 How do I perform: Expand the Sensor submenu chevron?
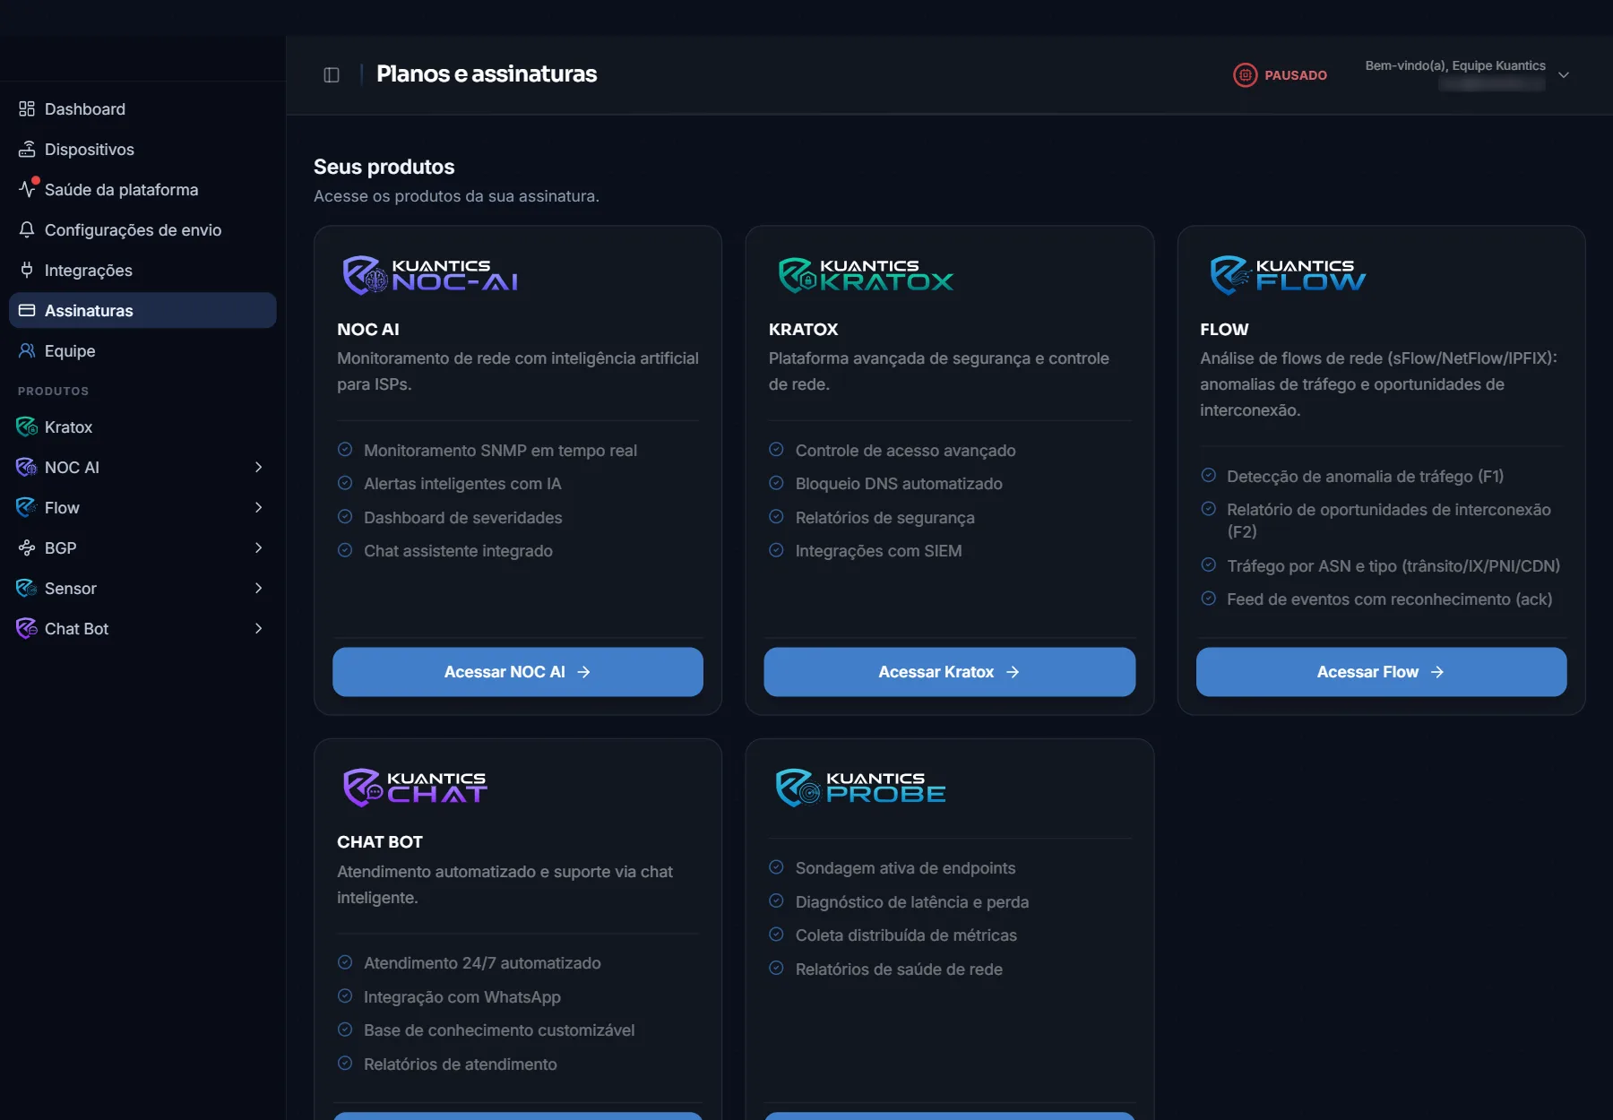[x=258, y=588]
